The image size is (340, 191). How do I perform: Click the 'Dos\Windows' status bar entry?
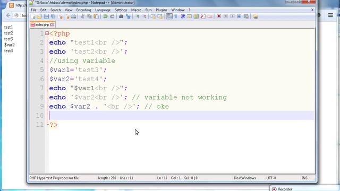pyautogui.click(x=245, y=178)
